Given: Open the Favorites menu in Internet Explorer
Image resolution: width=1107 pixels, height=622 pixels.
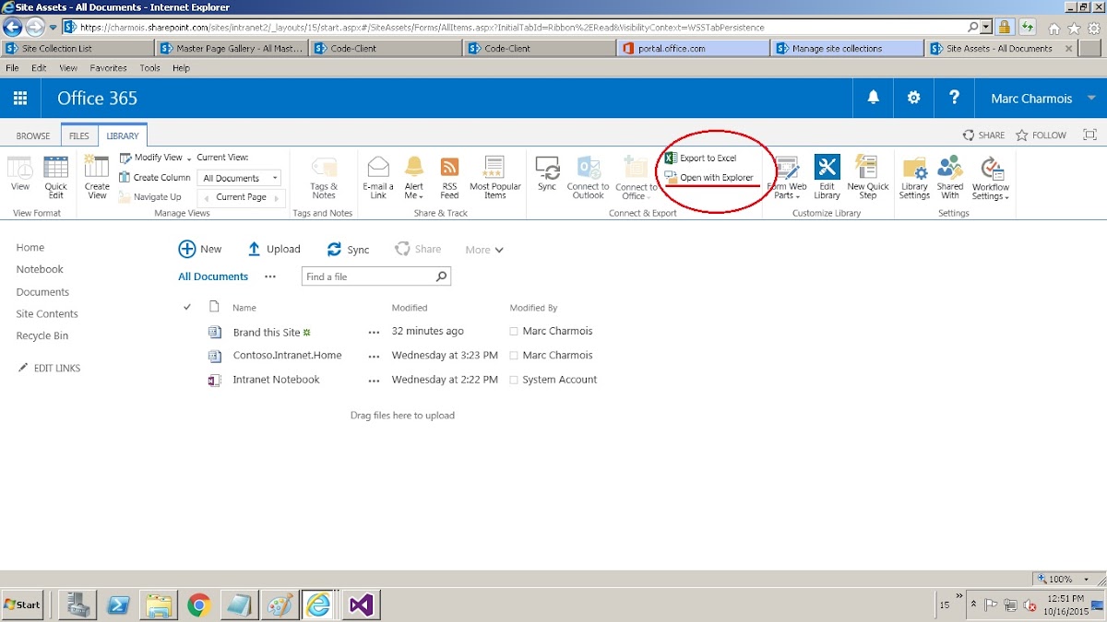Looking at the screenshot, I should pyautogui.click(x=109, y=67).
